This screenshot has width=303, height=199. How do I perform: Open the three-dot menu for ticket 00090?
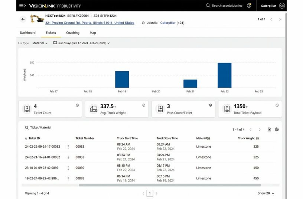click(x=68, y=168)
